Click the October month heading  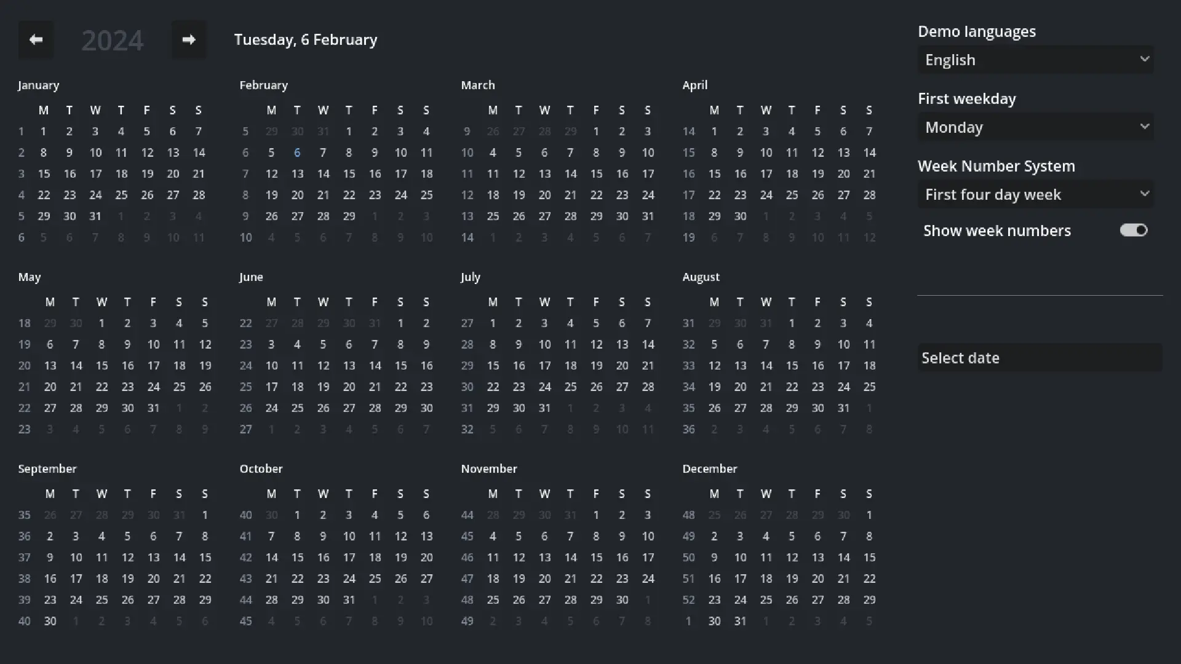coord(261,469)
